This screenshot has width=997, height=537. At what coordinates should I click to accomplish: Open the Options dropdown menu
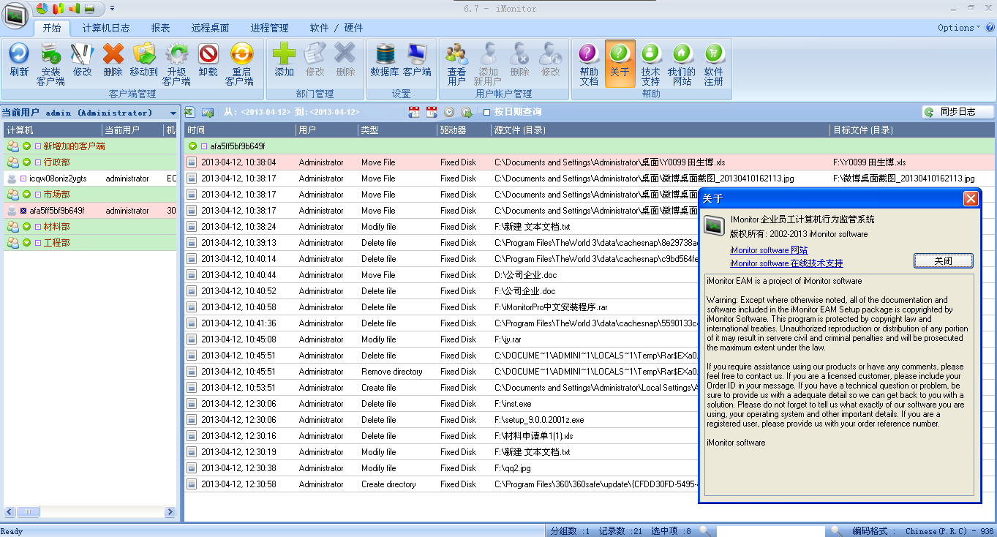tap(958, 28)
